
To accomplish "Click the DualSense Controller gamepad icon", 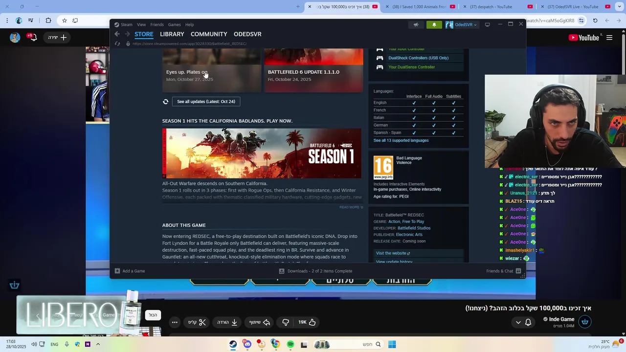I will click(380, 67).
